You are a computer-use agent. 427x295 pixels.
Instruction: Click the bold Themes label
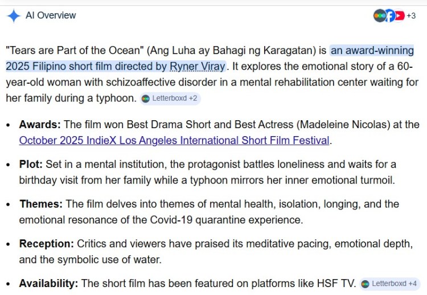tap(41, 204)
